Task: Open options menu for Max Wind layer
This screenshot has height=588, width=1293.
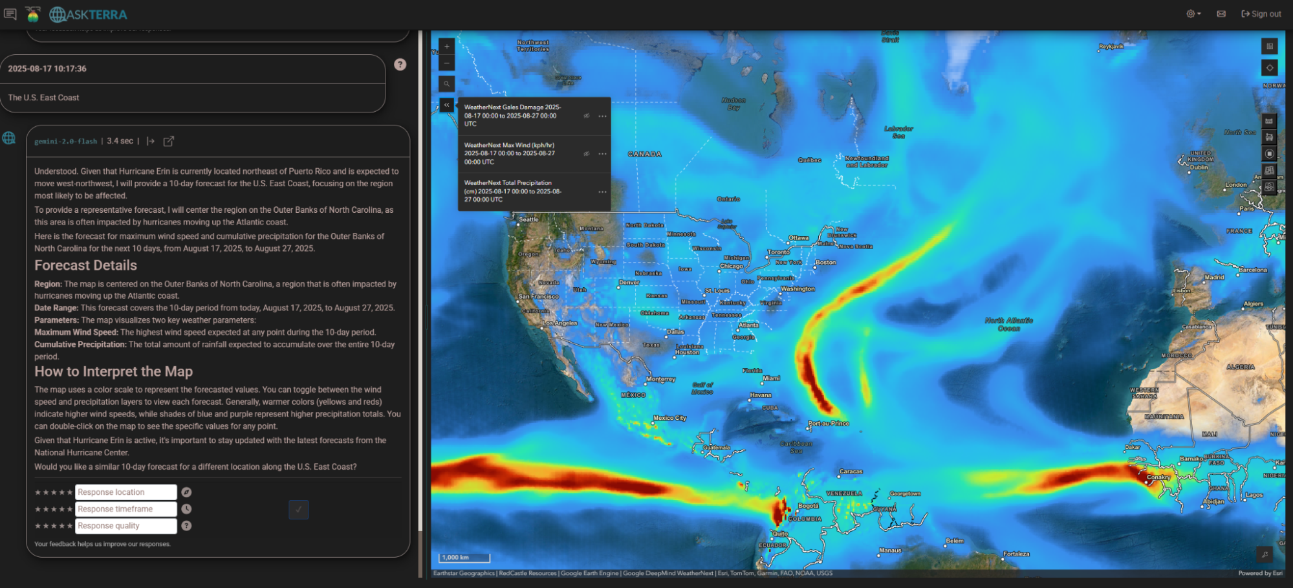Action: [x=602, y=154]
